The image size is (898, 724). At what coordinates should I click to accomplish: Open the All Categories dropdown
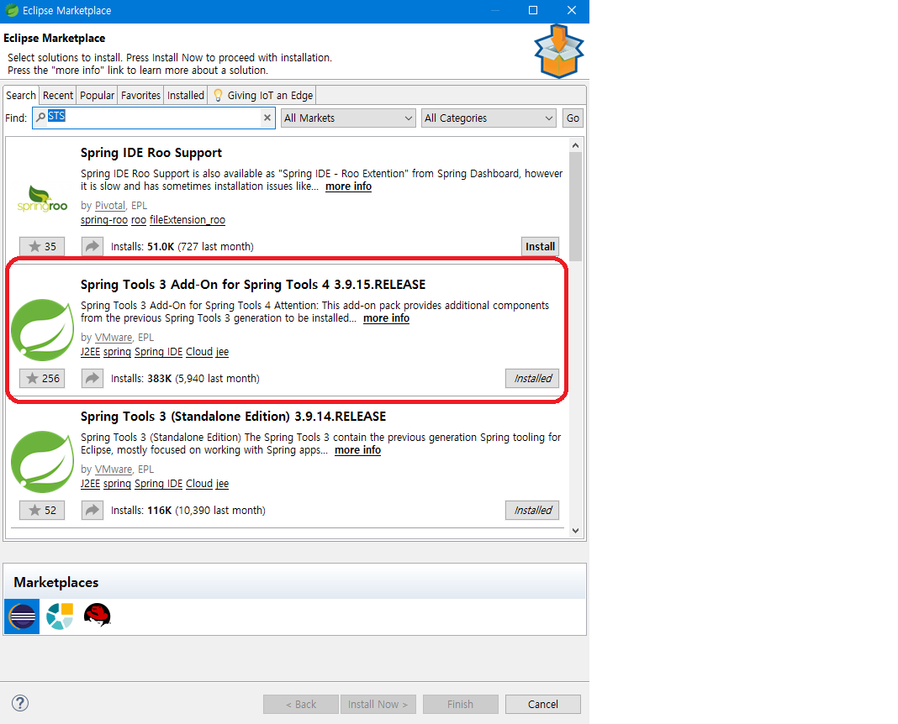489,118
